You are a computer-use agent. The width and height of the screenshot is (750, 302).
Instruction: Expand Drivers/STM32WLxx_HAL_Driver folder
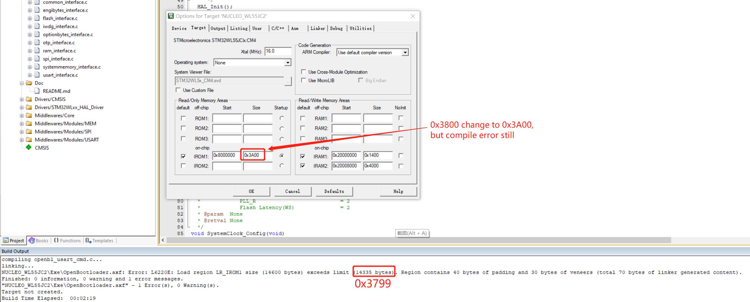point(22,108)
